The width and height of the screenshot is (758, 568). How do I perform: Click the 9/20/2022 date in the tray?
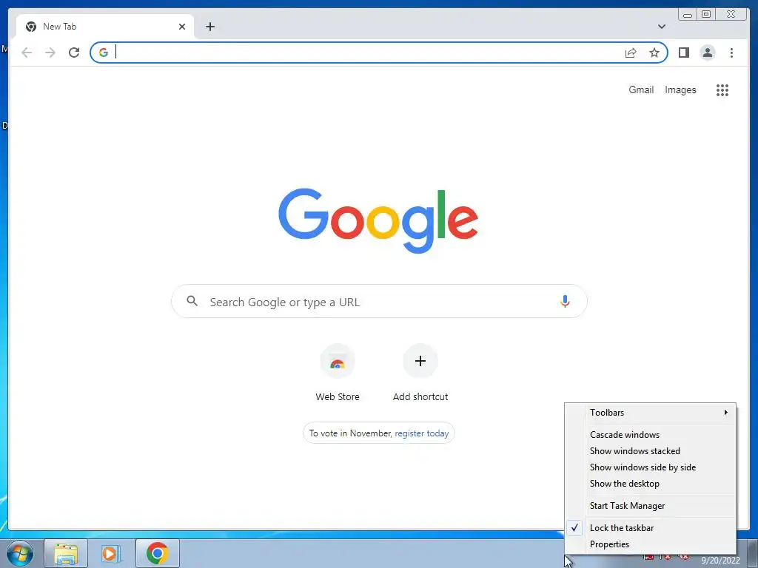click(x=720, y=561)
